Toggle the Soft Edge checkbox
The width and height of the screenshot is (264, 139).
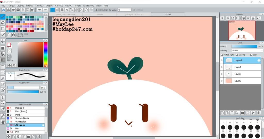click(x=134, y=10)
